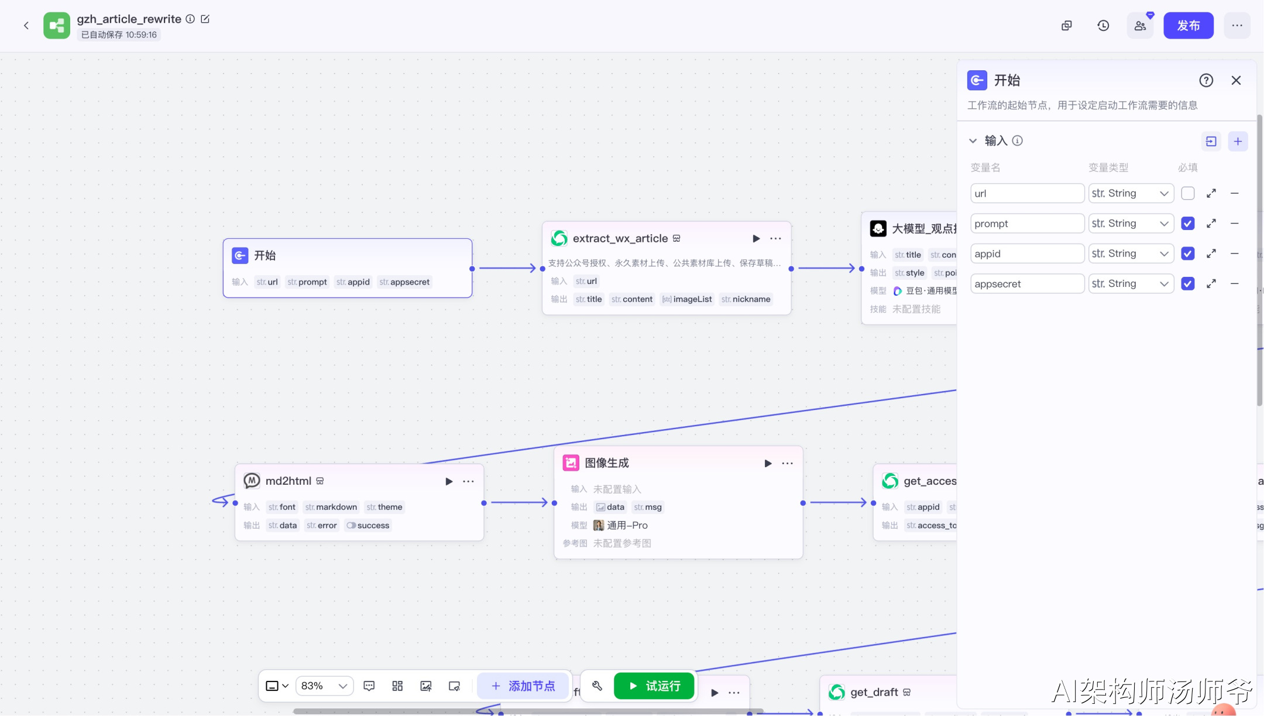Open the 图像生成 node three-dot menu
The height and width of the screenshot is (716, 1264).
788,463
